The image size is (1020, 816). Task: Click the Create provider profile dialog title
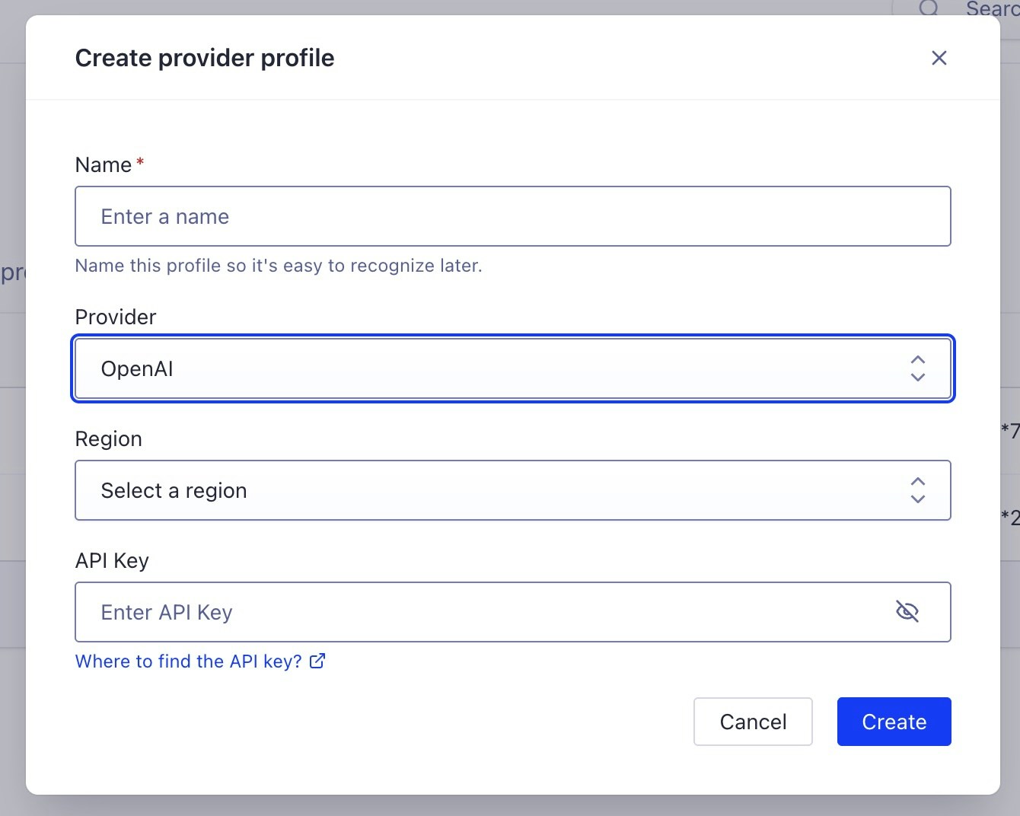(x=204, y=58)
